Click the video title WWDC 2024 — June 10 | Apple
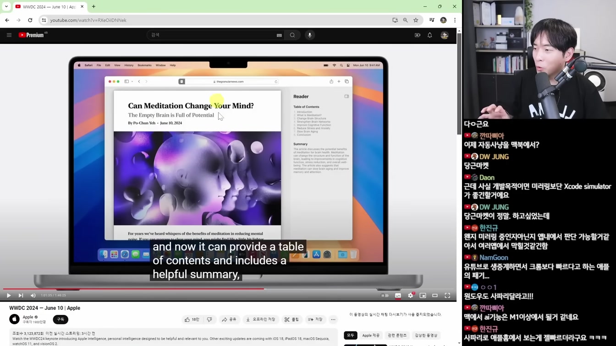Image resolution: width=616 pixels, height=346 pixels. [x=45, y=308]
